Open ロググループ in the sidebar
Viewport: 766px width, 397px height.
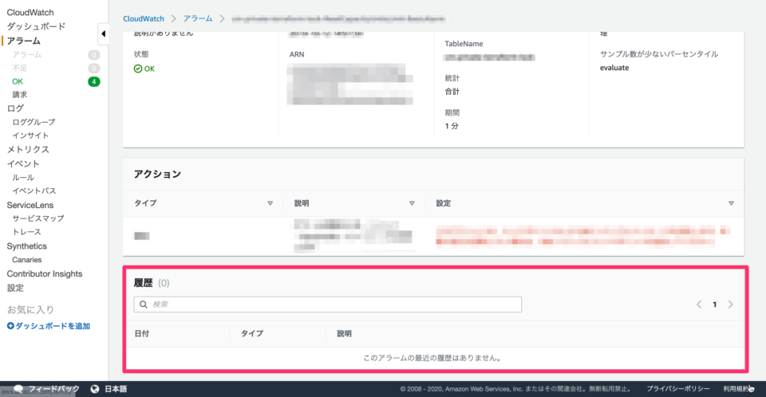tap(34, 122)
